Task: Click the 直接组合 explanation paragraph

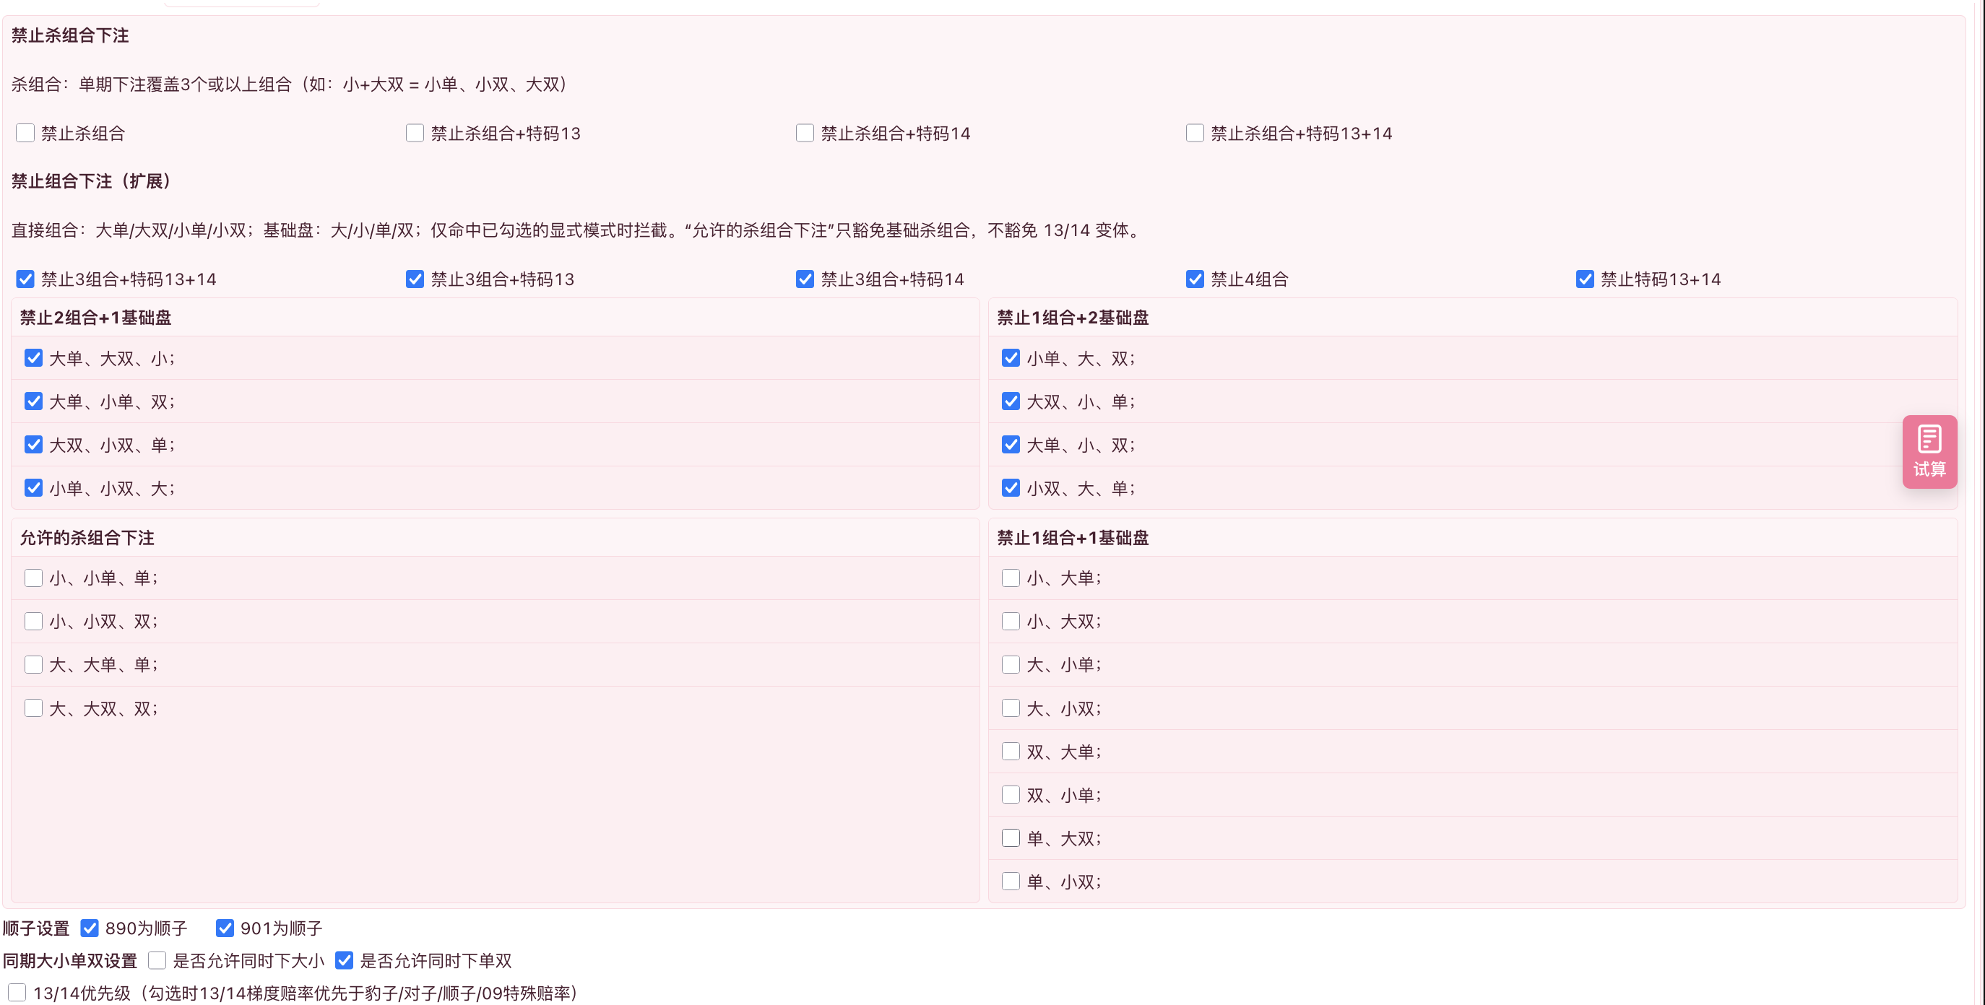Action: pyautogui.click(x=578, y=230)
